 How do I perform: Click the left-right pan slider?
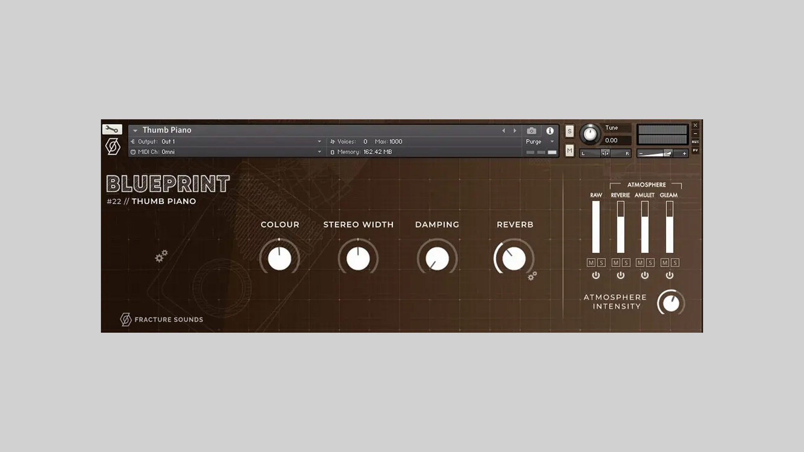(x=605, y=153)
